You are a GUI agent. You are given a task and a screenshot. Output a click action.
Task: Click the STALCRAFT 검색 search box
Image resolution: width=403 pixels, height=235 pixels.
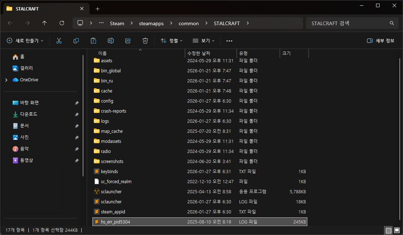[349, 23]
